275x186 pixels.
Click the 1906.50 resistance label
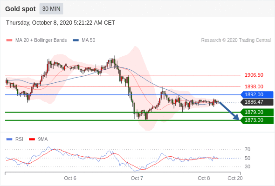(254, 75)
